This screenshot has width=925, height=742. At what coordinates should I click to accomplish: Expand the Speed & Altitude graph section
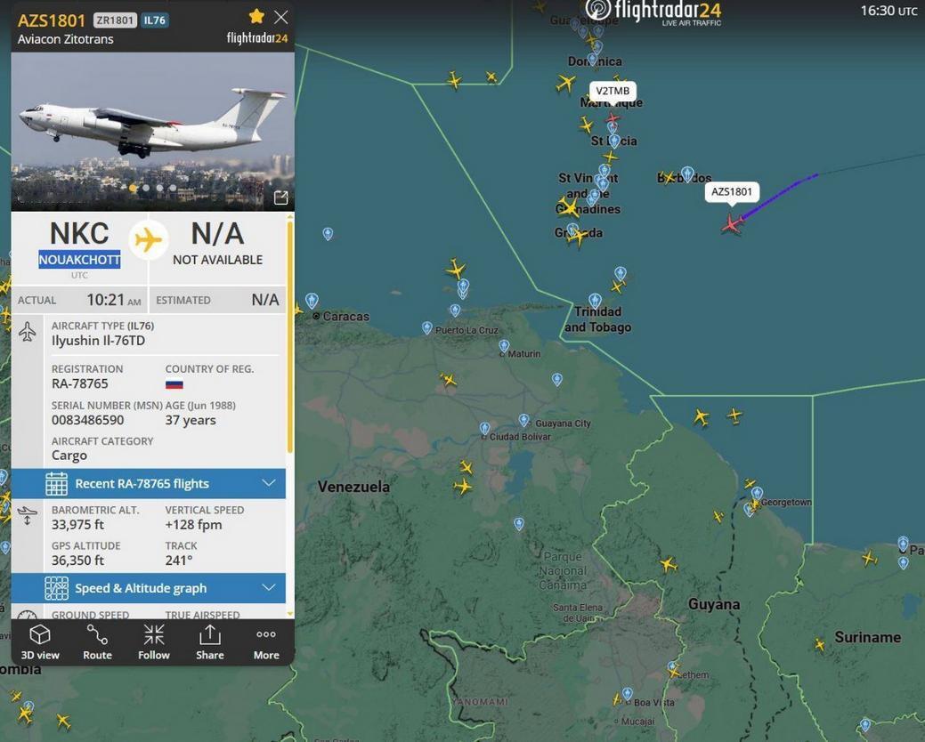pyautogui.click(x=149, y=587)
